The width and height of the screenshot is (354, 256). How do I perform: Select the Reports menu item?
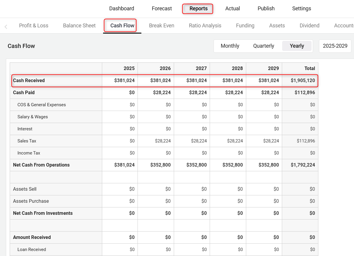[198, 9]
